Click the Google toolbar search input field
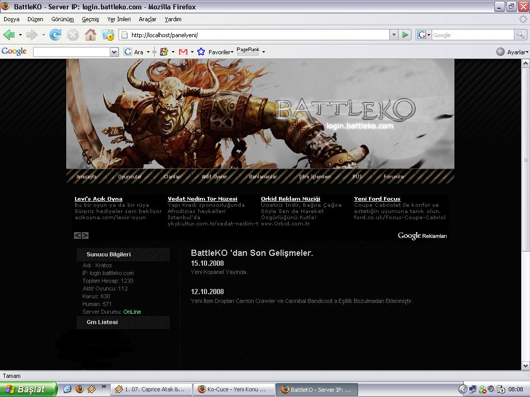 click(71, 52)
